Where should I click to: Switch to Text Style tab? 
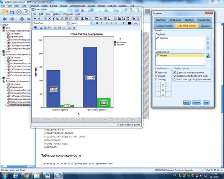pyautogui.click(x=189, y=20)
